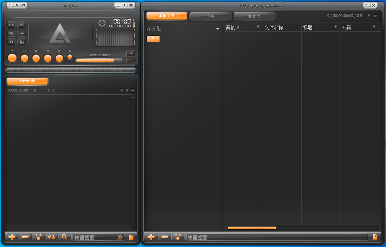Start playback with the orange Play button

pyautogui.click(x=12, y=58)
